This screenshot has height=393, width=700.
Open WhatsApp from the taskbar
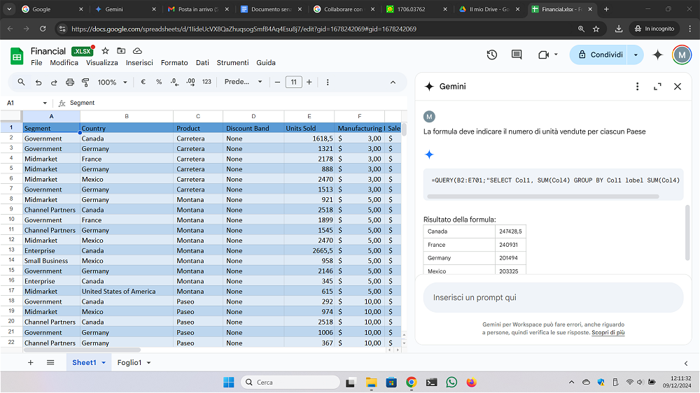tap(451, 383)
